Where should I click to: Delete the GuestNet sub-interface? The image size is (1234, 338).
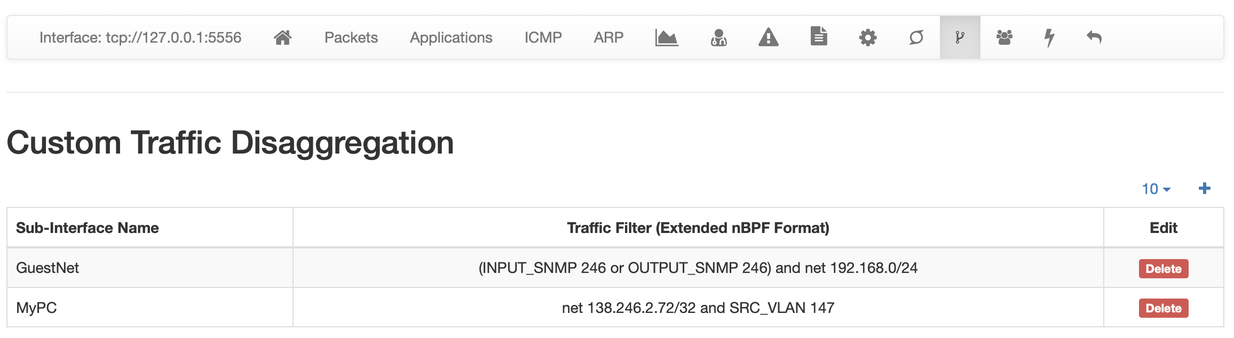(x=1164, y=269)
